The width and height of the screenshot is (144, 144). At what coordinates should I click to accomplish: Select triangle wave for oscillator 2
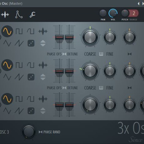(7, 77)
